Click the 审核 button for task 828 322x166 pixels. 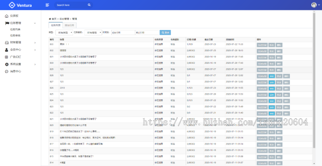point(271,76)
